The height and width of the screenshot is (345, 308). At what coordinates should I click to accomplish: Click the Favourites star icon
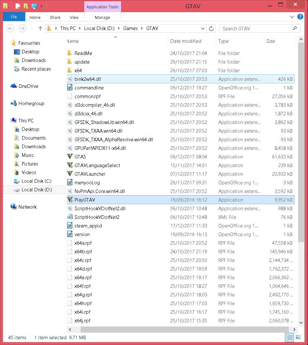(13, 43)
